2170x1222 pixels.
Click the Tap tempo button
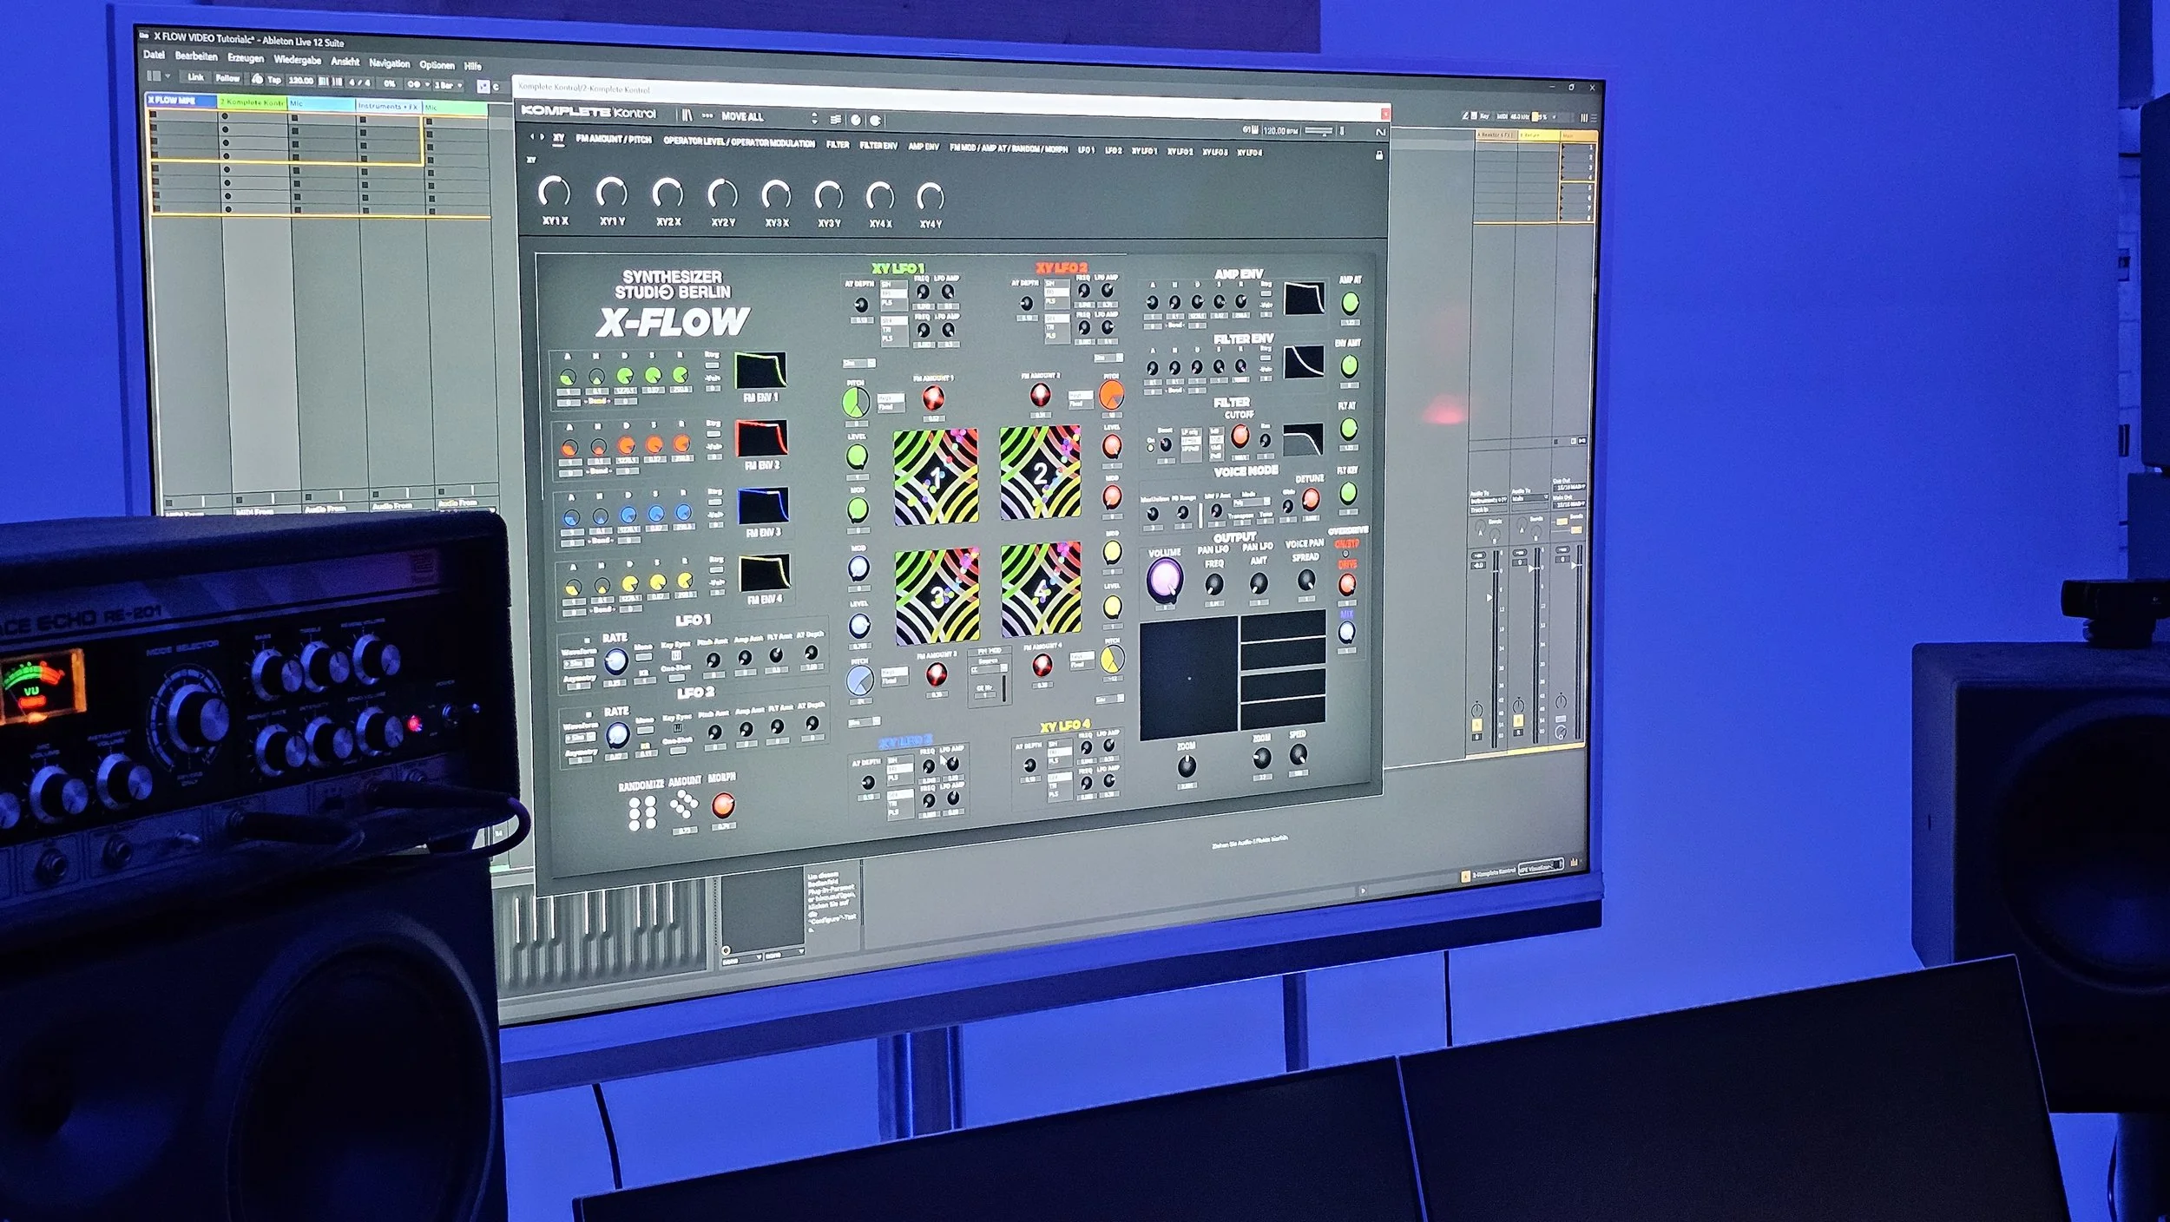[x=274, y=80]
